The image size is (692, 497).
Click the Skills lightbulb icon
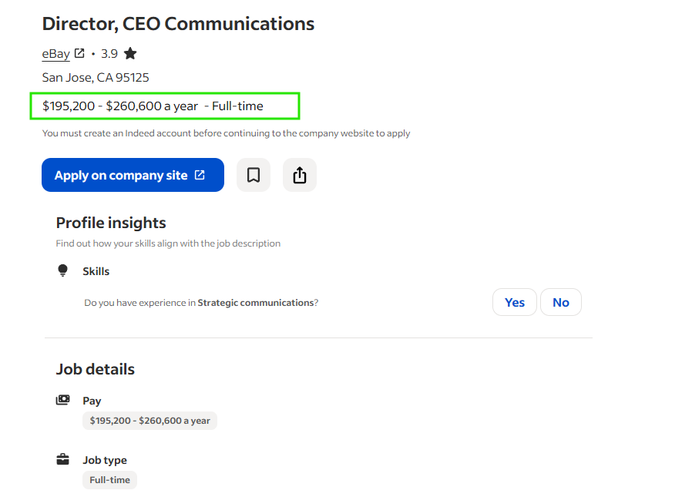tap(62, 270)
